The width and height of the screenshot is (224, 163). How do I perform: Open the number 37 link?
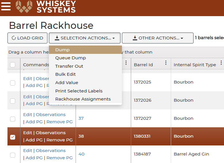click(x=81, y=118)
